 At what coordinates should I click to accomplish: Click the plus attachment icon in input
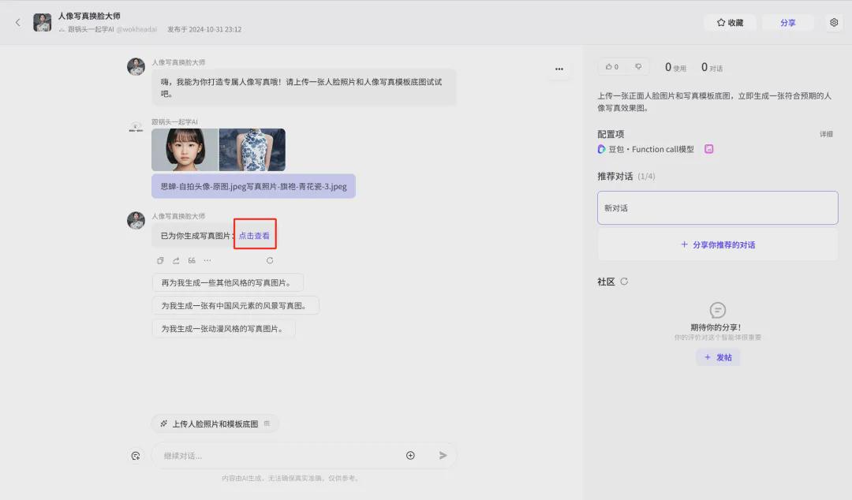(410, 455)
